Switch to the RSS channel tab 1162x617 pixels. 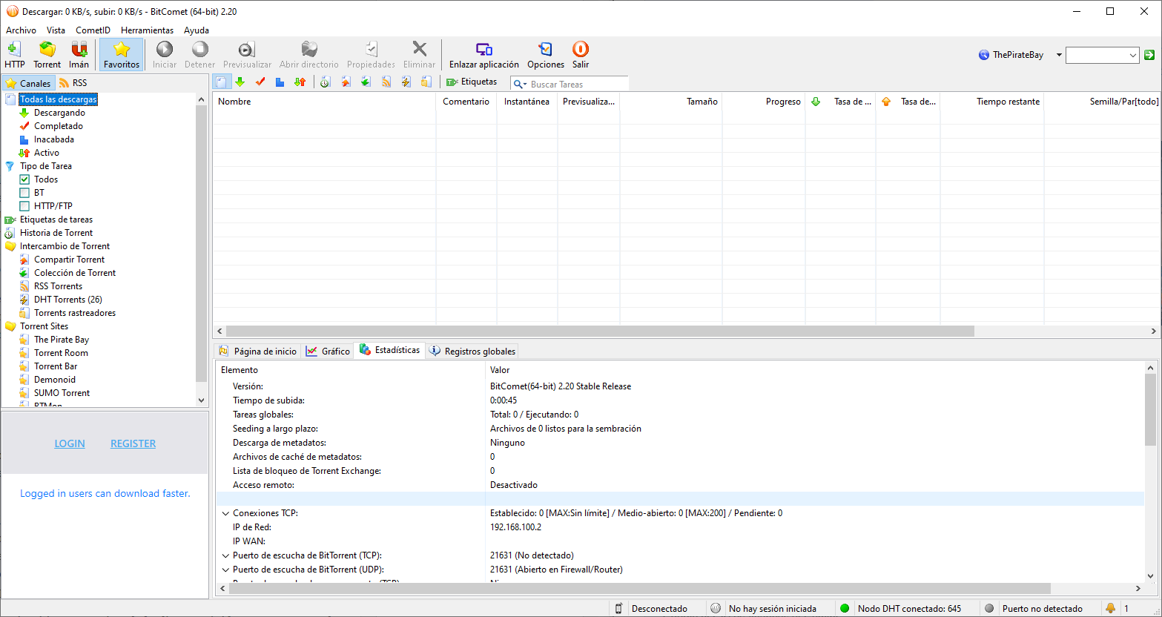[73, 83]
